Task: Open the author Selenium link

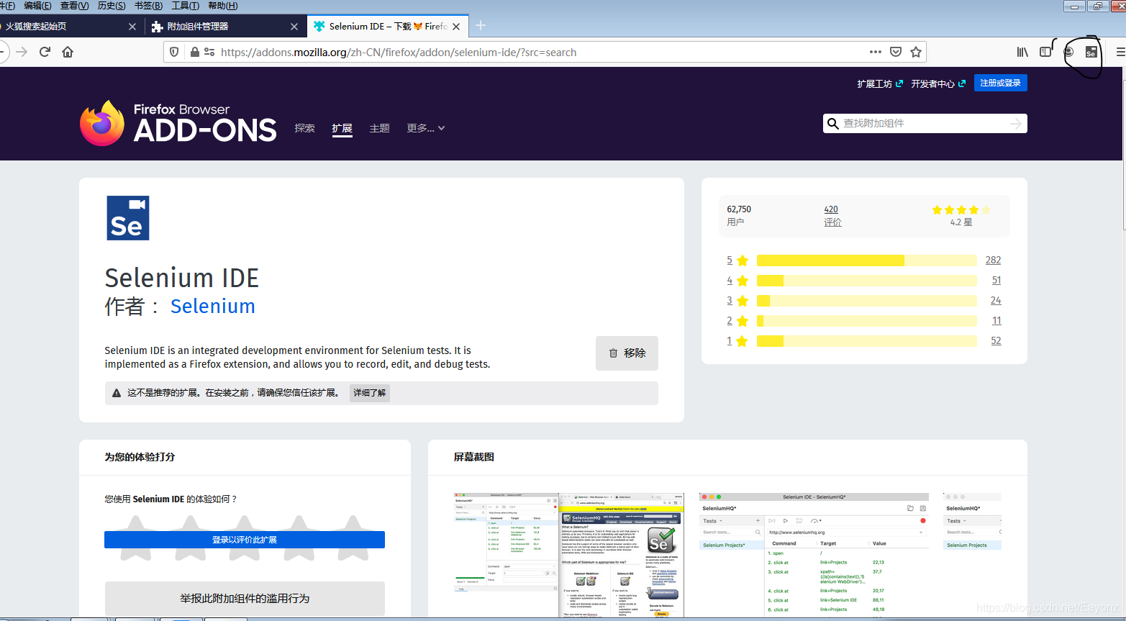Action: 213,307
